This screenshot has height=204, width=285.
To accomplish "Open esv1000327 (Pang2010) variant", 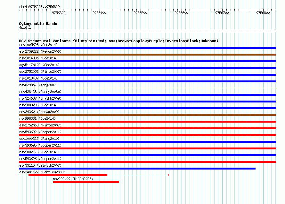I will (x=39, y=139).
